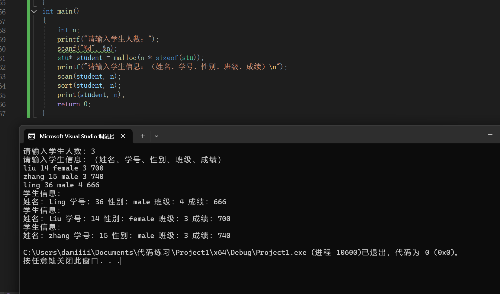Image resolution: width=500 pixels, height=294 pixels.
Task: Minimize the debug console window
Action: 490,134
